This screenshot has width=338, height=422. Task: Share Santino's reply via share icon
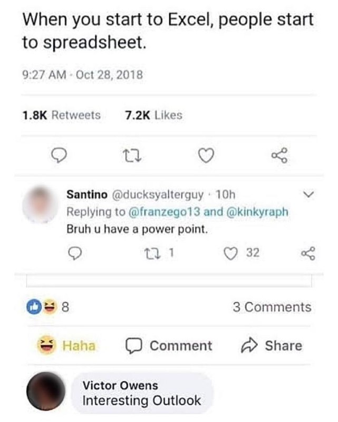point(308,253)
